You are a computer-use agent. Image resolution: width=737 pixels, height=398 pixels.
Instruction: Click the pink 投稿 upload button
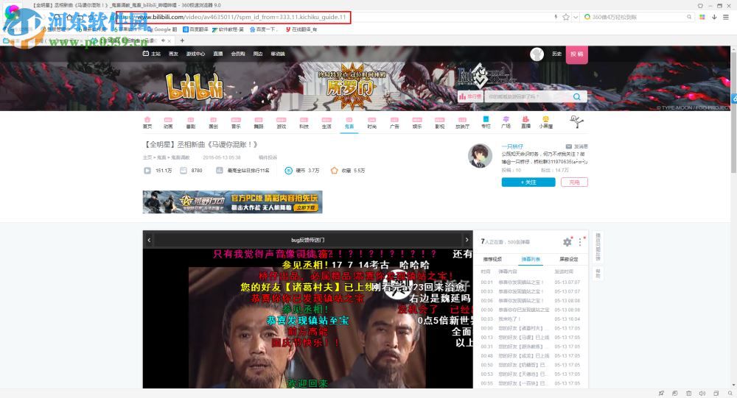(x=577, y=54)
